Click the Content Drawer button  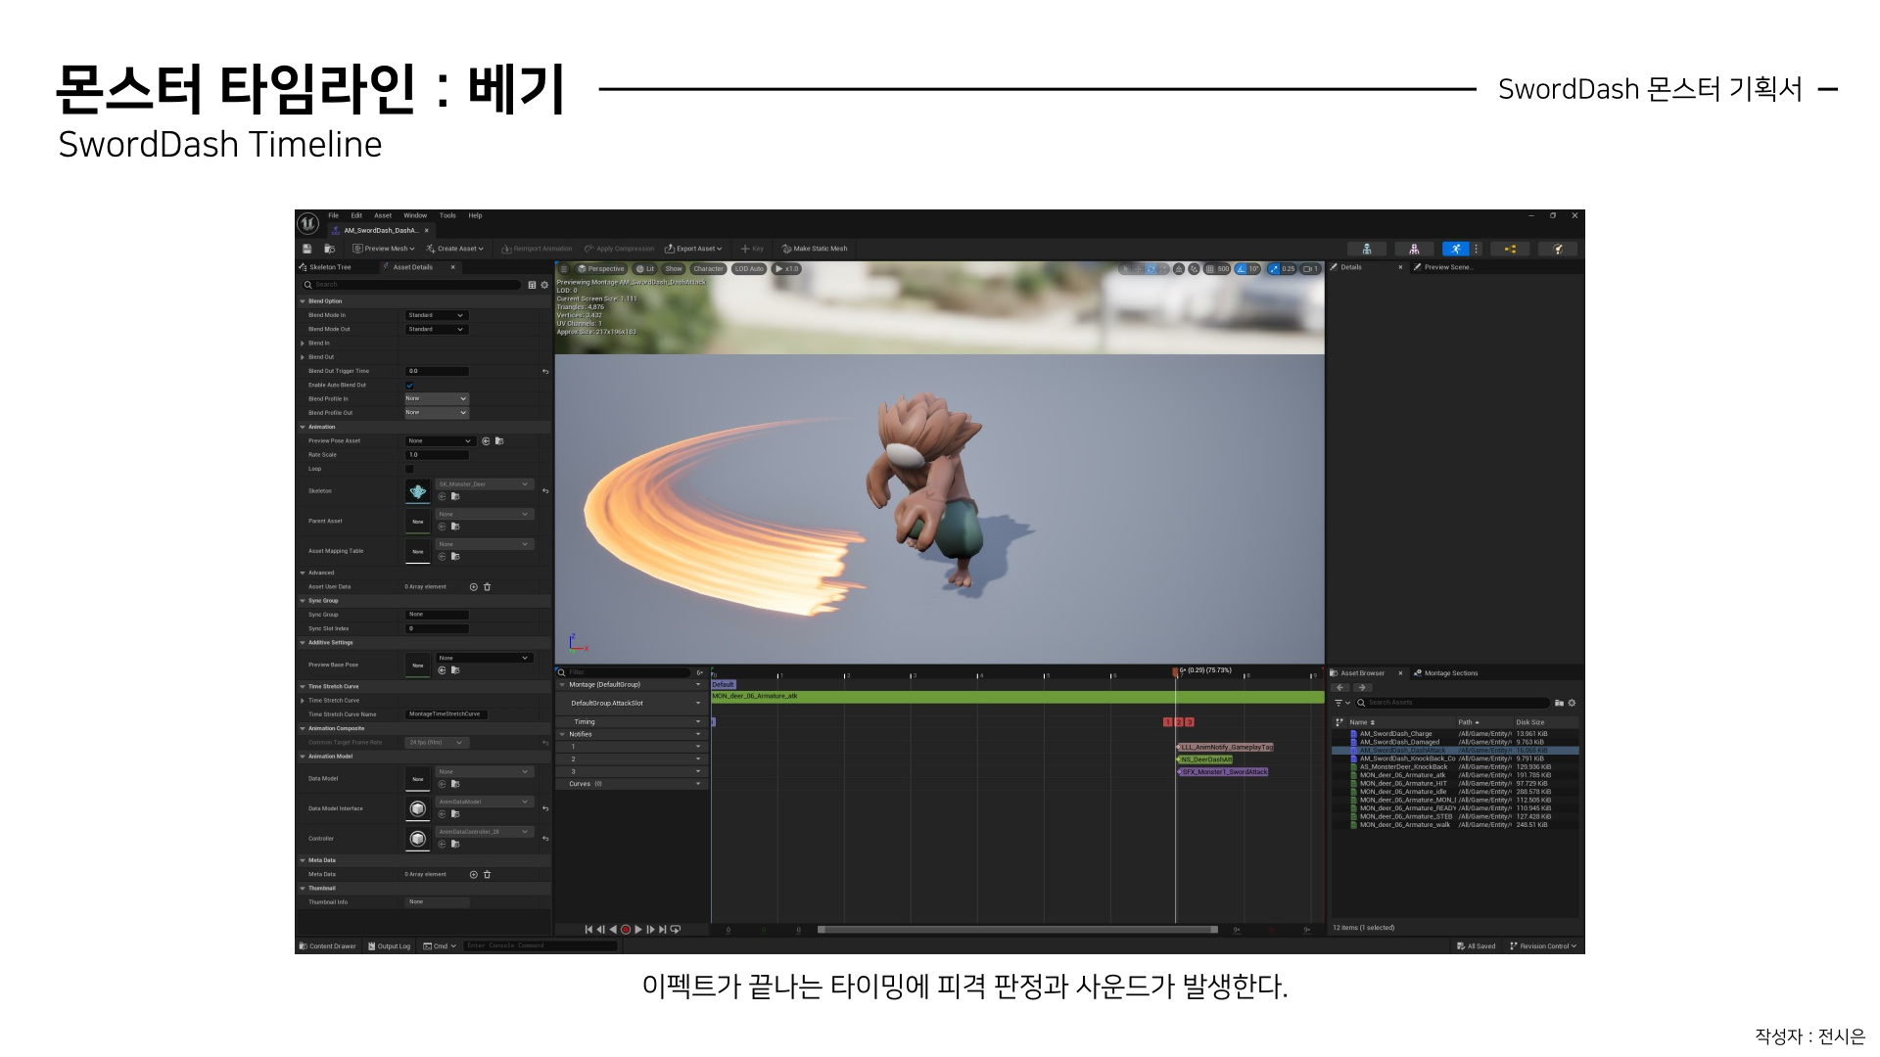(x=328, y=946)
